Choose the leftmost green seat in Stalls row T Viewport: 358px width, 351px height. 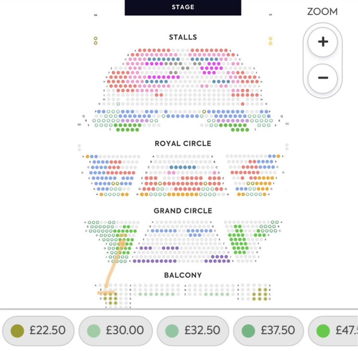tap(118, 130)
